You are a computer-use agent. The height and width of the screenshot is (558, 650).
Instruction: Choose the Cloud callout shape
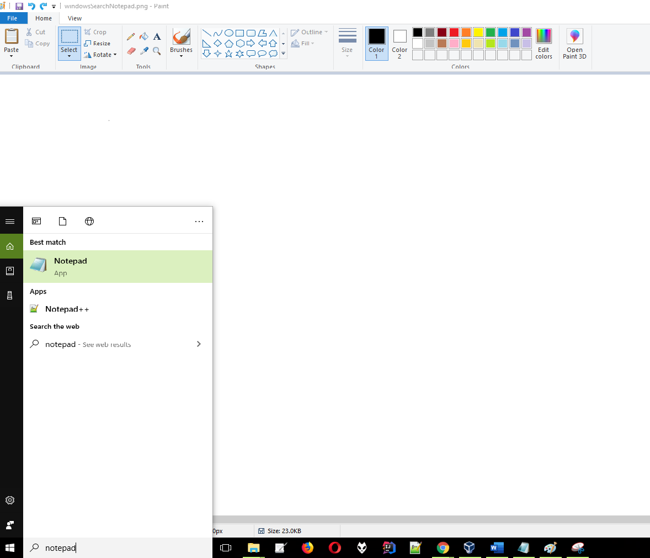[x=273, y=54]
